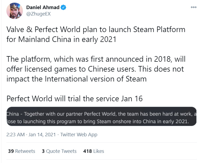Click the bold number 39 retweet count
Image resolution: width=202 pixels, height=163 pixels.
pyautogui.click(x=11, y=151)
